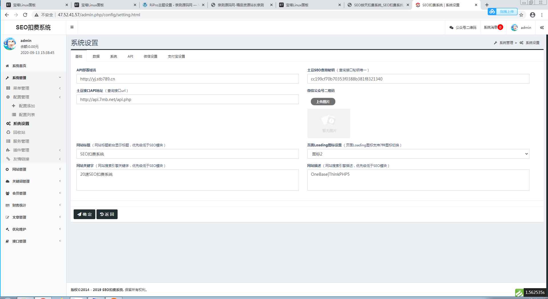Open the 页面Loading图标设置 dropdown
This screenshot has height=299, width=548.
coord(418,154)
